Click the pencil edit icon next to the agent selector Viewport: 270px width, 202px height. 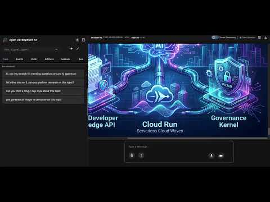pos(78,49)
